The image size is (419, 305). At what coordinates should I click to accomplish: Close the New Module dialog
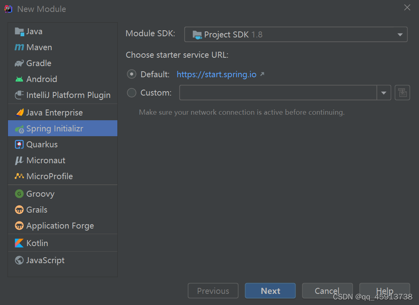tap(407, 8)
